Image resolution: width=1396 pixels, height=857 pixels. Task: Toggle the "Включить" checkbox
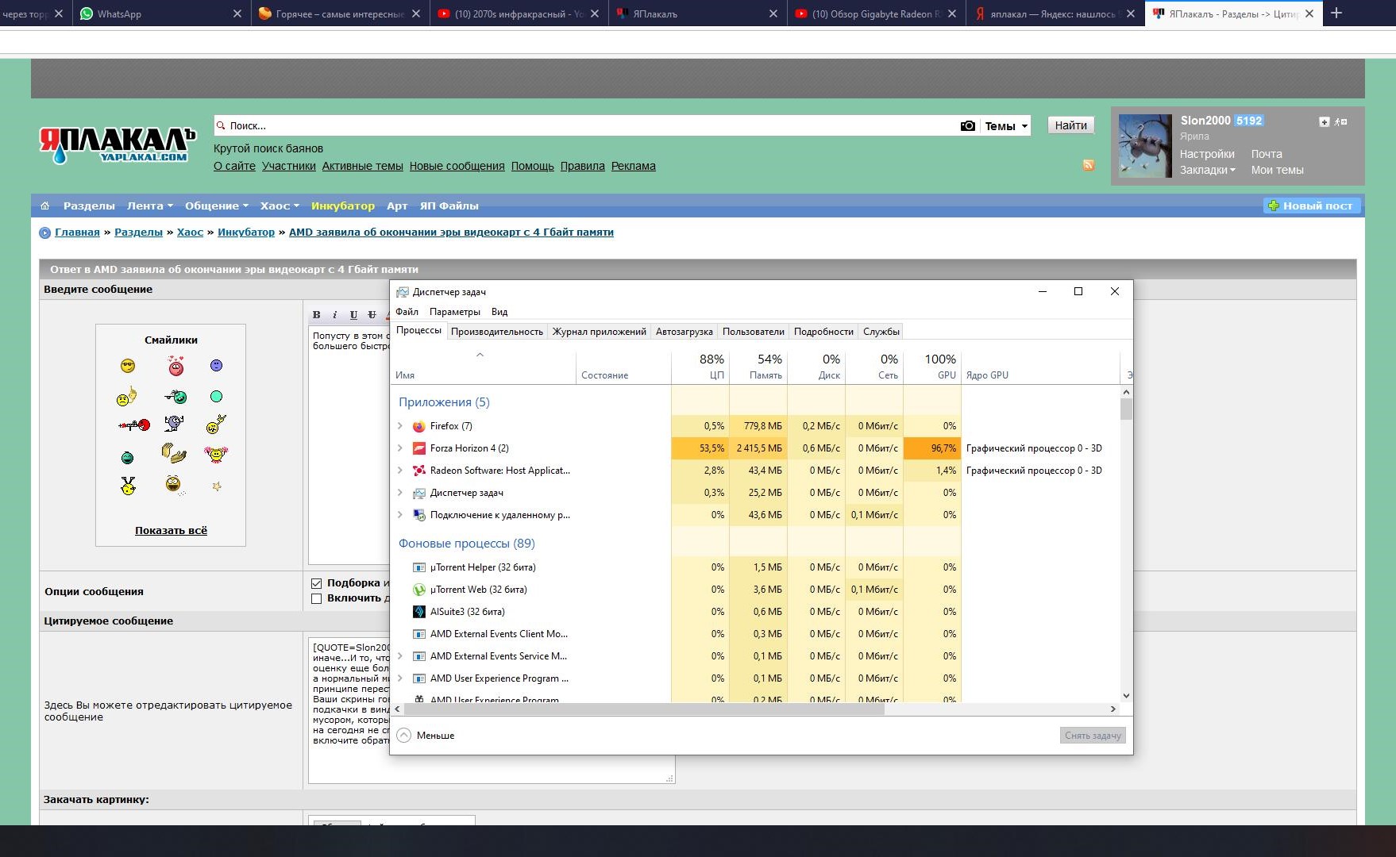[x=317, y=598]
